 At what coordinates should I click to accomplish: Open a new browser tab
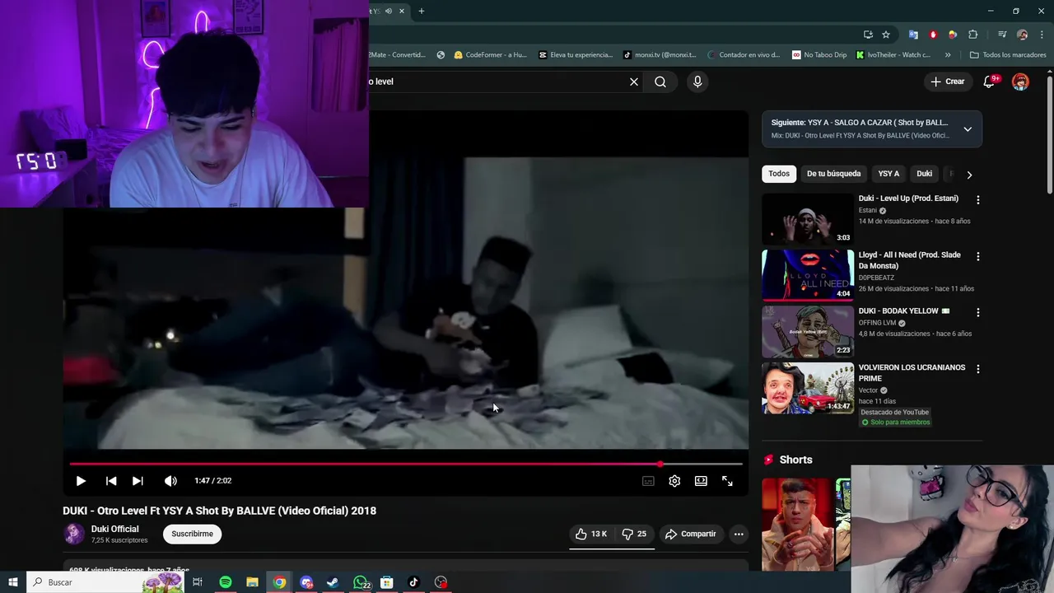[x=422, y=11]
